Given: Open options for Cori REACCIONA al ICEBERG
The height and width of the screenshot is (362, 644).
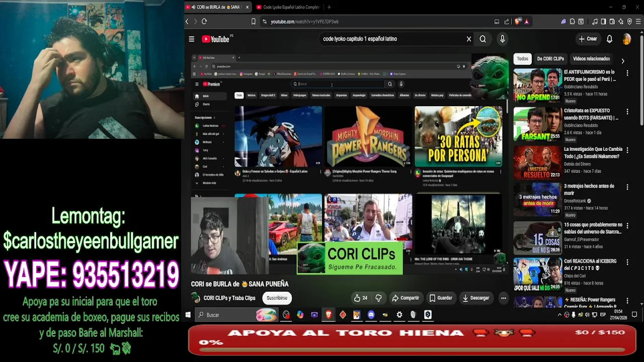Looking at the screenshot, I should pyautogui.click(x=627, y=262).
